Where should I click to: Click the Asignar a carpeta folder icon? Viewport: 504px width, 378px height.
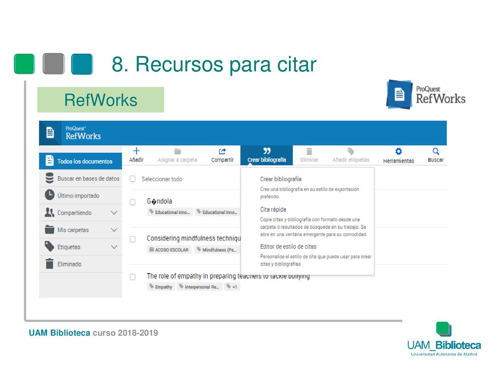click(x=177, y=151)
